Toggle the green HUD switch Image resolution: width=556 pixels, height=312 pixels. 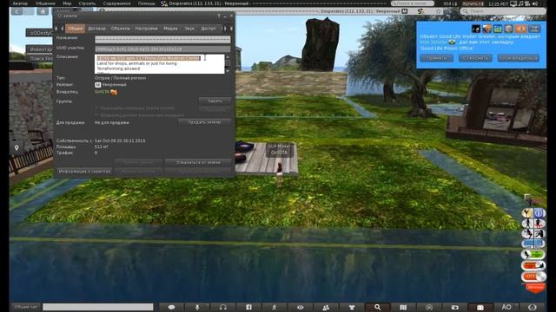click(533, 254)
